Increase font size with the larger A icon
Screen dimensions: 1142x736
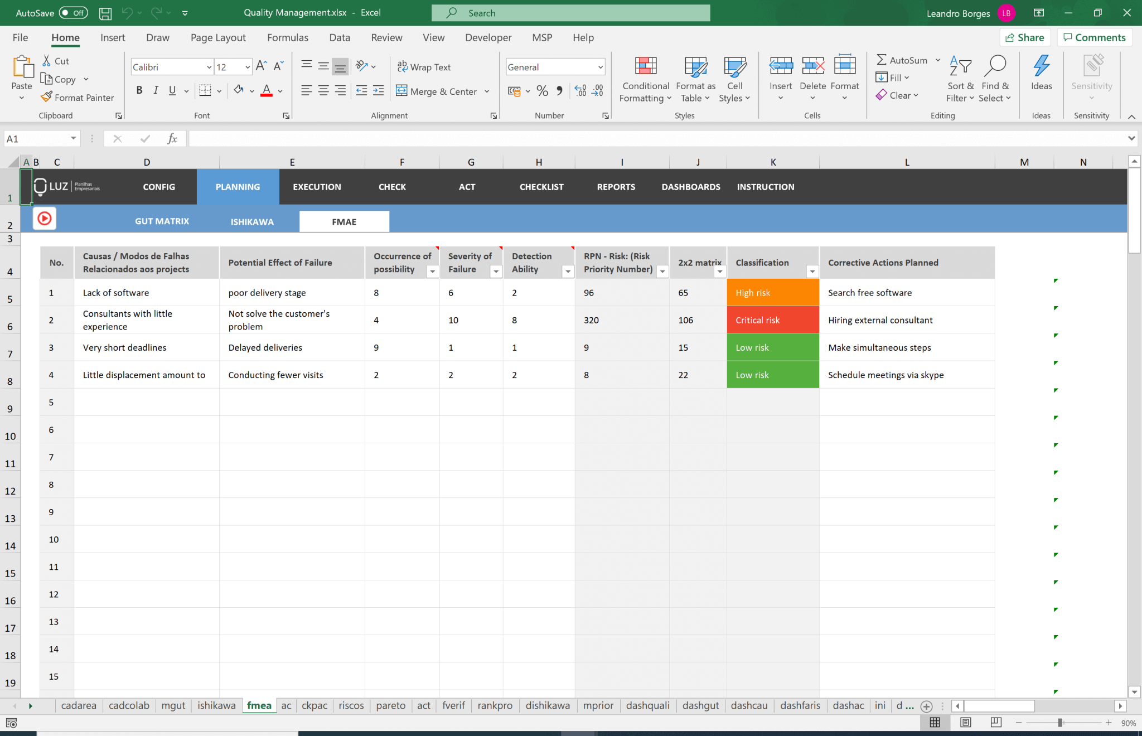(261, 66)
